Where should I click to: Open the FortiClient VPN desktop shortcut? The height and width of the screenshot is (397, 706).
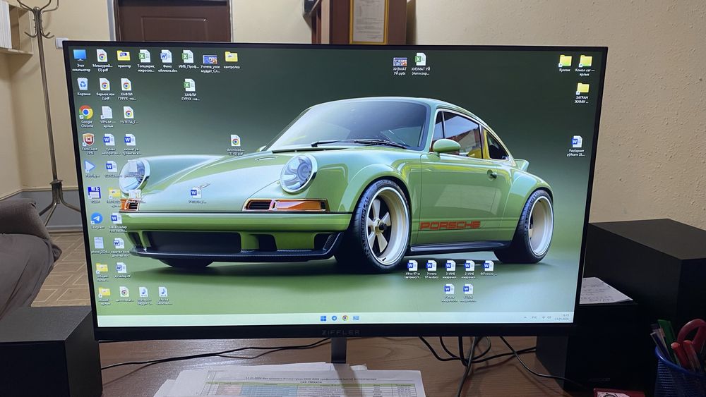click(89, 144)
